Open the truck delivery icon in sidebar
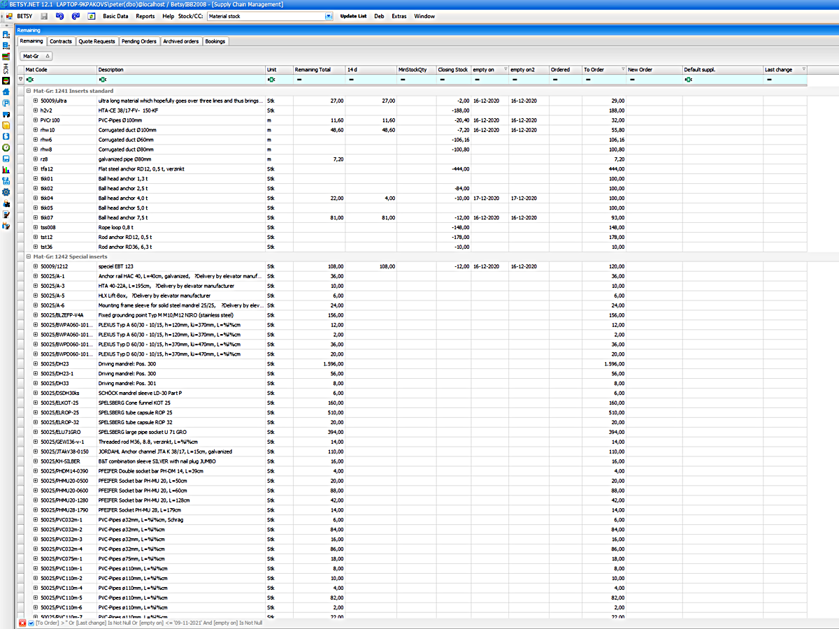Screen dimensions: 839x629 tap(6, 114)
